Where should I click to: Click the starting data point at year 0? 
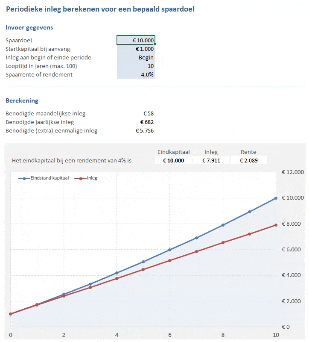point(10,314)
